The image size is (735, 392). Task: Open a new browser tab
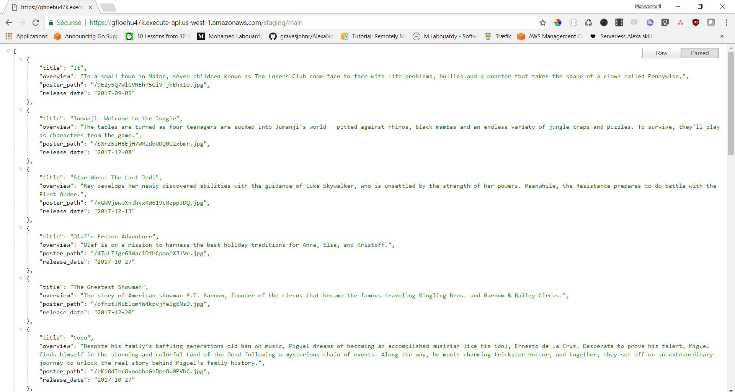(x=108, y=7)
